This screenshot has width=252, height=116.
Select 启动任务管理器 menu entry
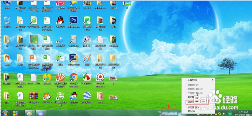pos(198,102)
